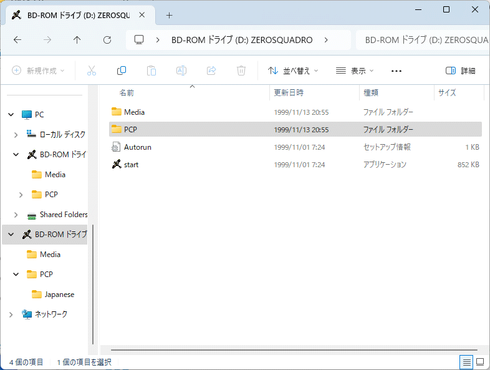Click the local disk icon in sidebar

31,135
